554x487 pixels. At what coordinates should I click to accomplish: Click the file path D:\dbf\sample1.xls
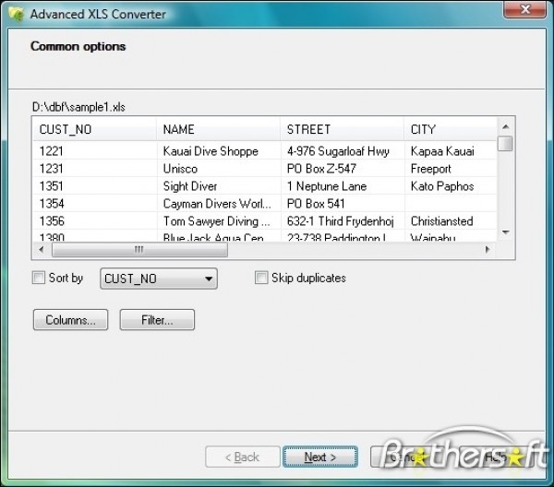78,107
